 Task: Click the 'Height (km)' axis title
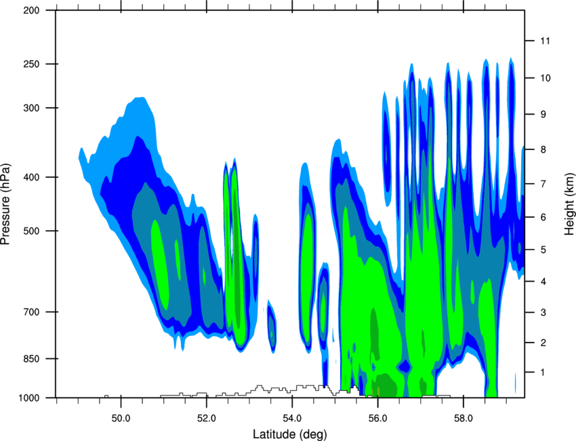(x=569, y=204)
